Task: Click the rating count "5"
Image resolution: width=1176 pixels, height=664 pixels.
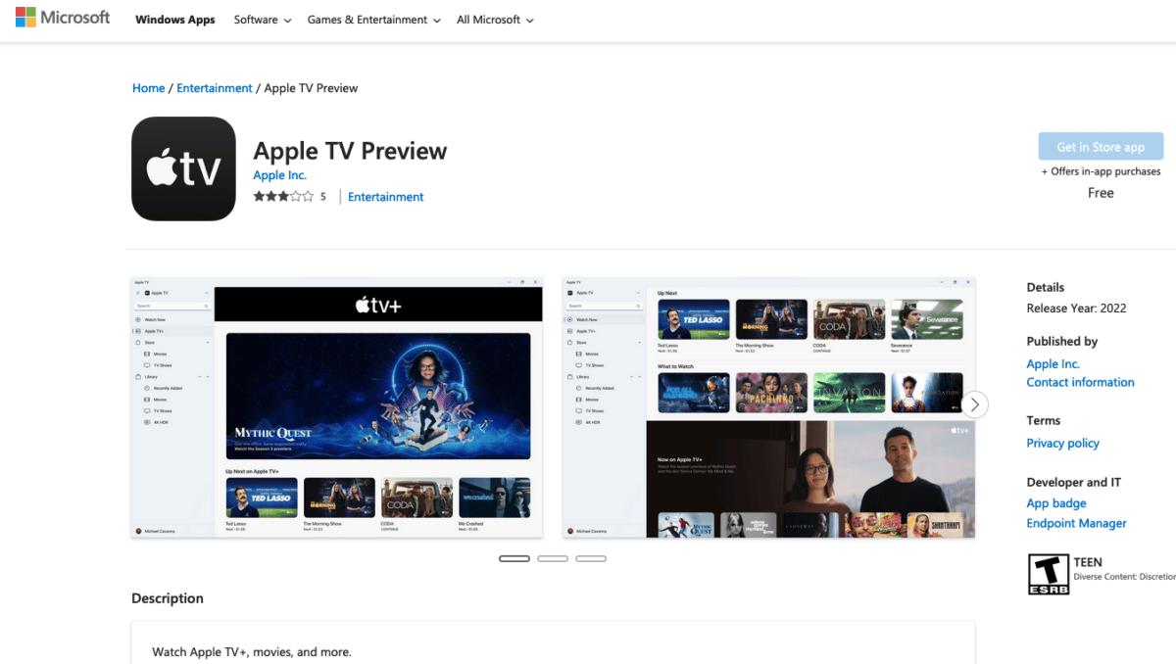Action: click(x=323, y=197)
